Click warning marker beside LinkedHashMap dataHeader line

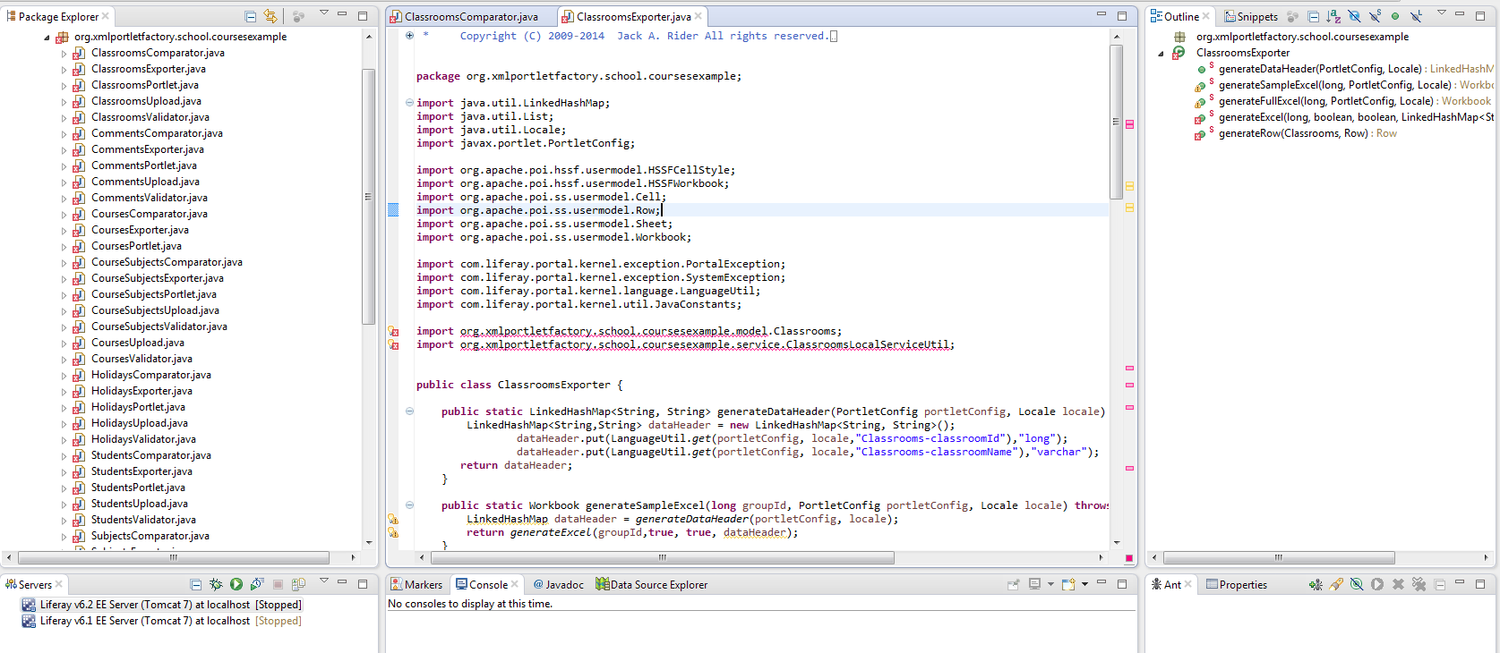[393, 519]
